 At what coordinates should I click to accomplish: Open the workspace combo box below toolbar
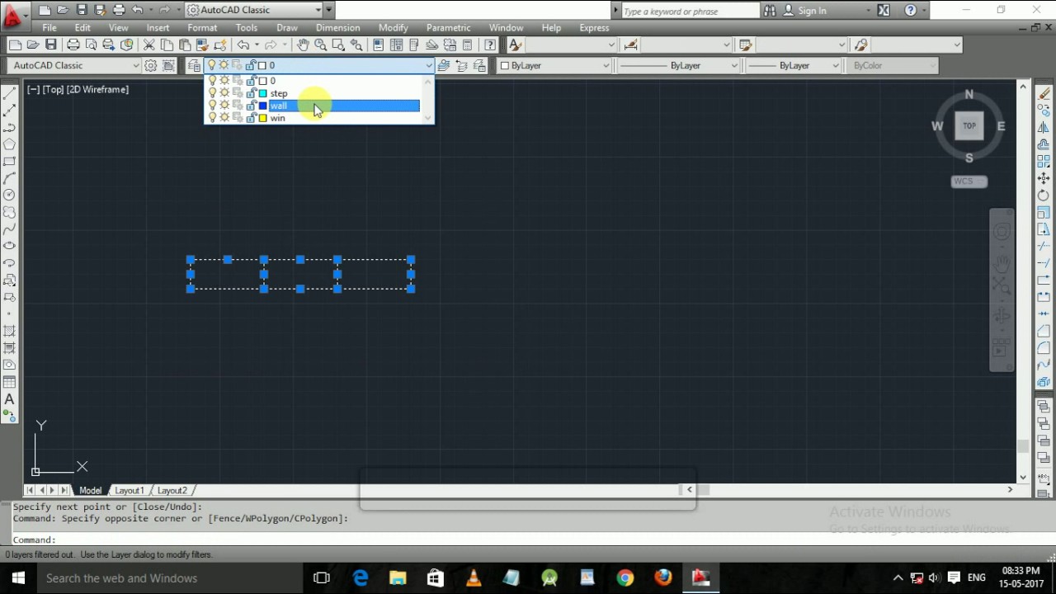pyautogui.click(x=76, y=65)
